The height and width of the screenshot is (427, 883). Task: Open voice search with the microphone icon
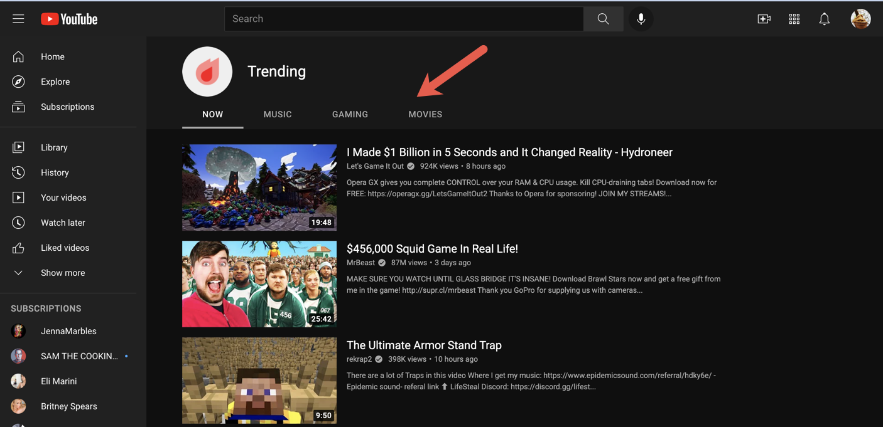point(641,18)
